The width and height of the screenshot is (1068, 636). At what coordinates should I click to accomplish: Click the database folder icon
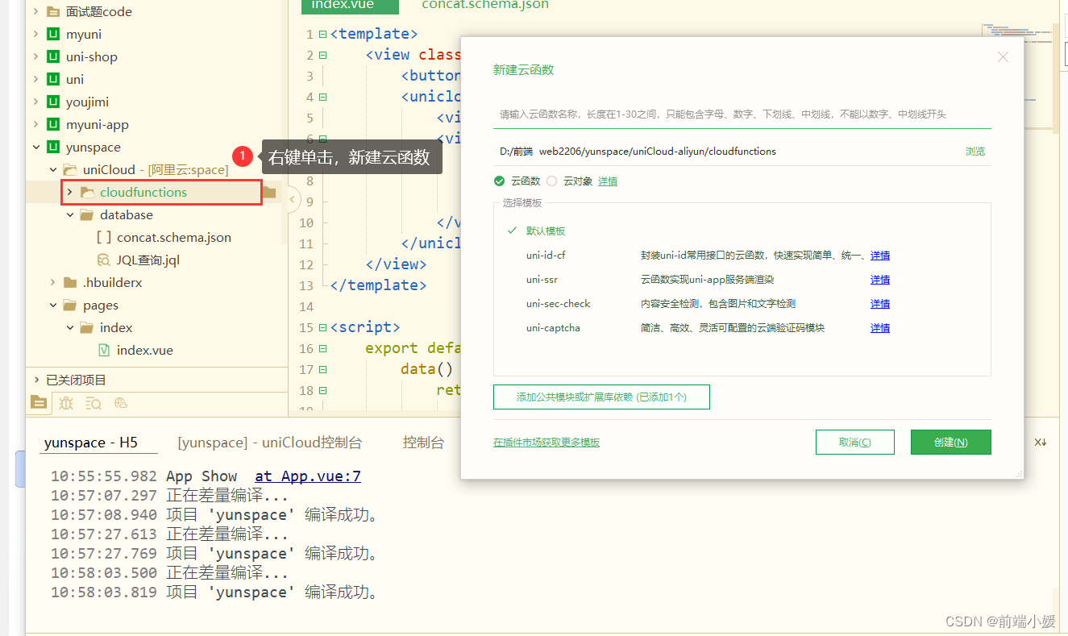[87, 214]
